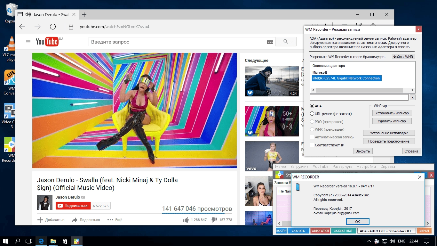Image resolution: width=437 pixels, height=246 pixels.
Task: Dislike the video with thumbs down
Action: pos(214,220)
